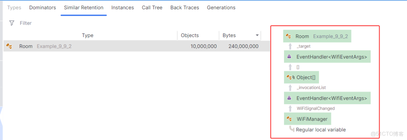Select the Object[] graph node

(x=301, y=77)
